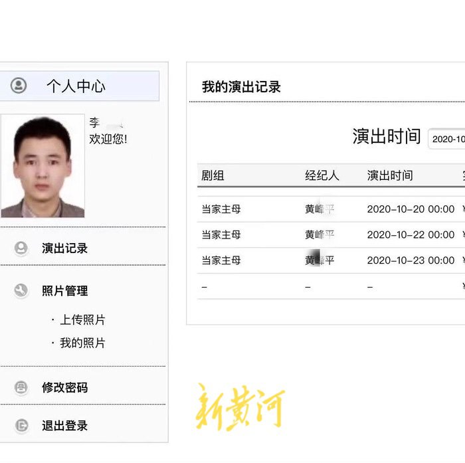Click the person icon next to 演出记录
The width and height of the screenshot is (465, 463).
21,248
